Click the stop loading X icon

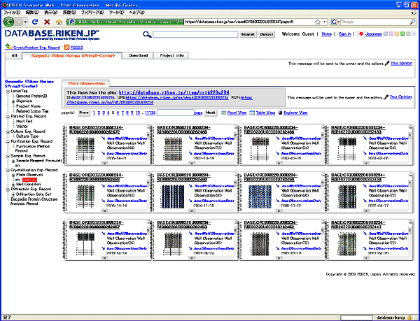tap(46, 22)
